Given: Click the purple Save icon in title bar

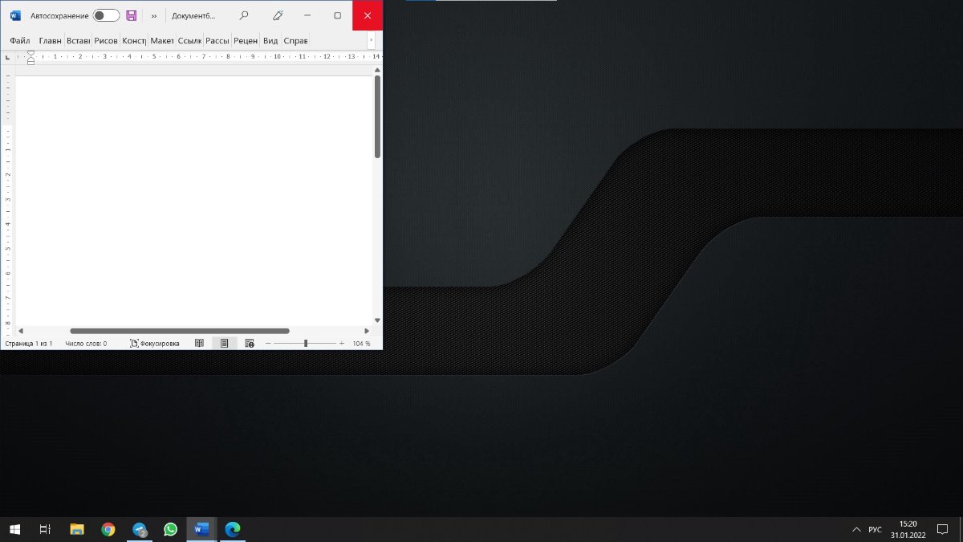Looking at the screenshot, I should point(132,15).
